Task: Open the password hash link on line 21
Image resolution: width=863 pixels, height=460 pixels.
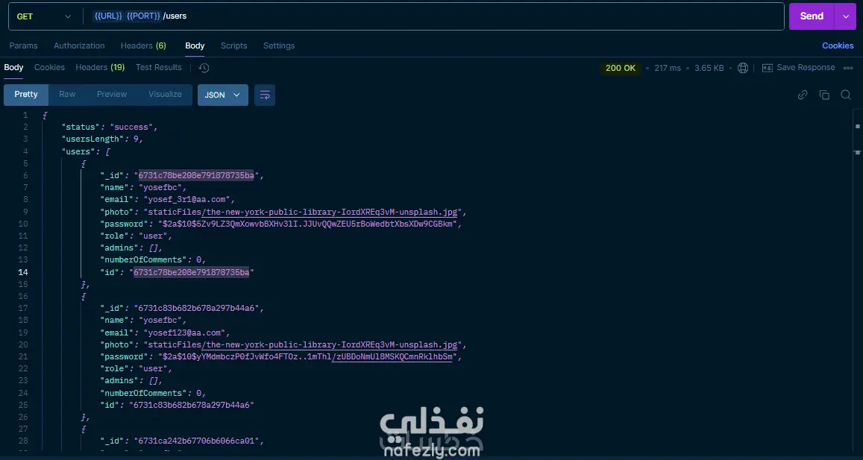Action: [392, 356]
